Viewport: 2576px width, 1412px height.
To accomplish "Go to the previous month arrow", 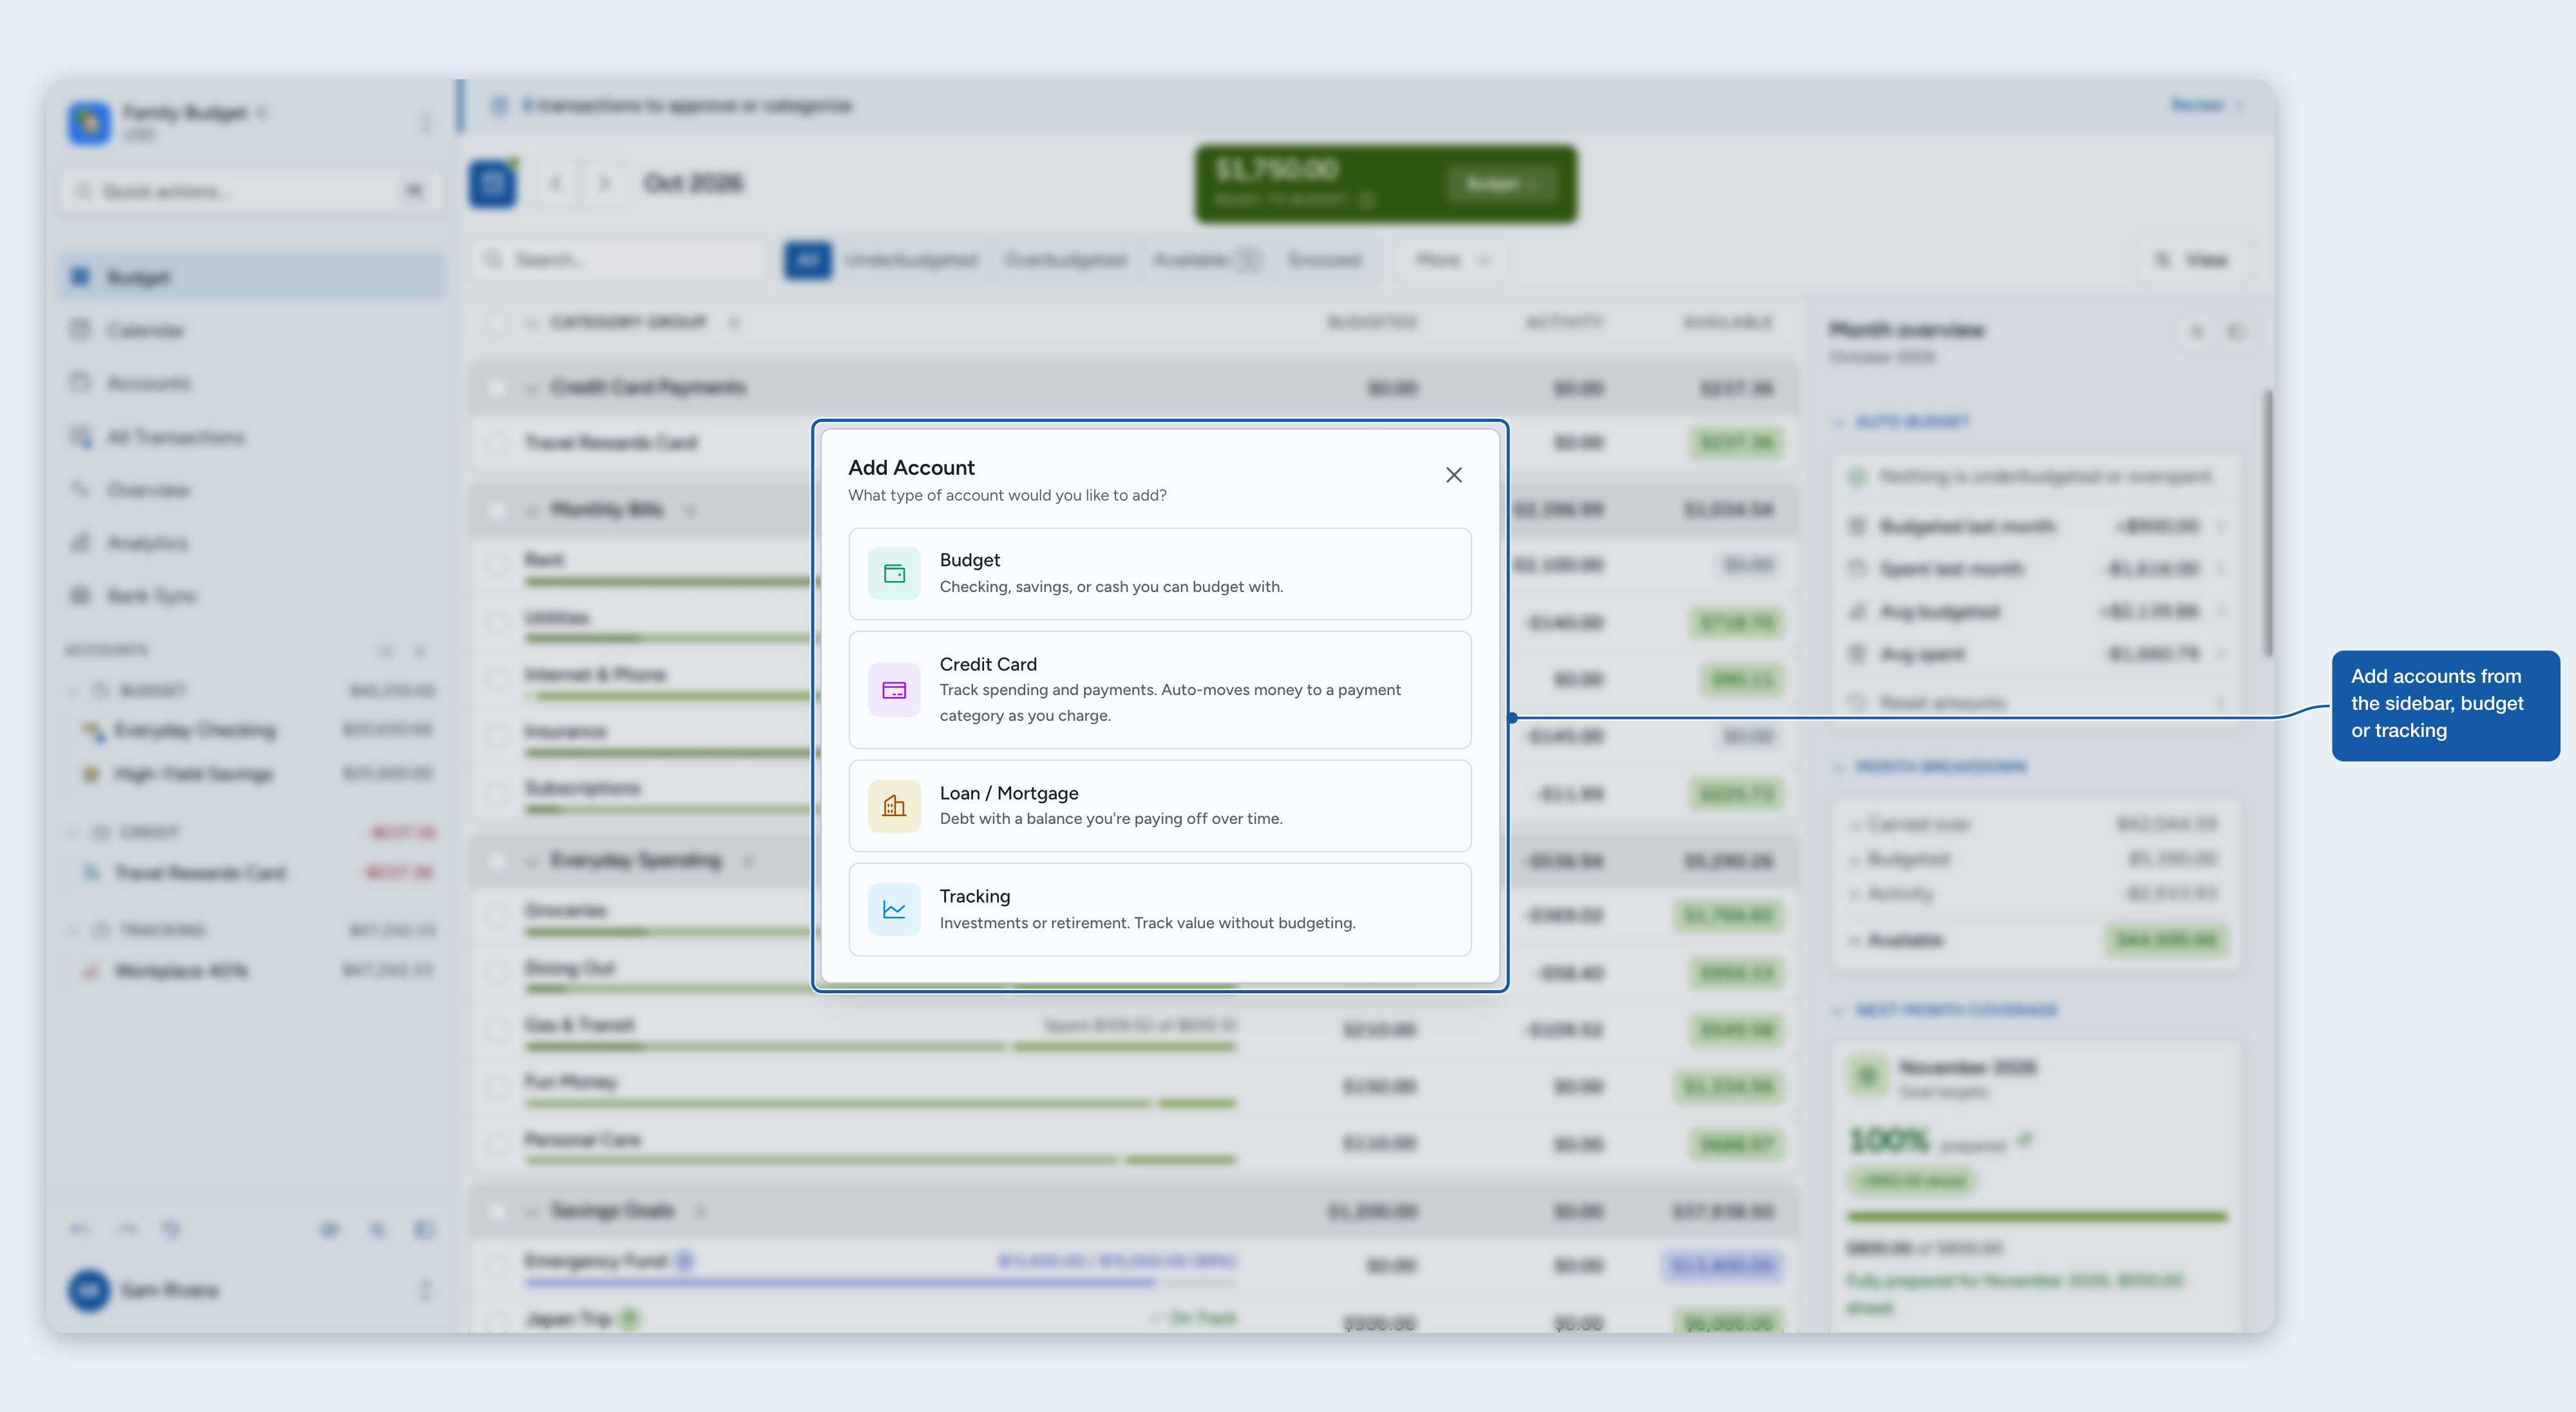I will coord(556,184).
